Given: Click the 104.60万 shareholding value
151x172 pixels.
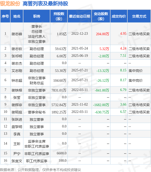Looking at the screenshot, I should point(60,80).
